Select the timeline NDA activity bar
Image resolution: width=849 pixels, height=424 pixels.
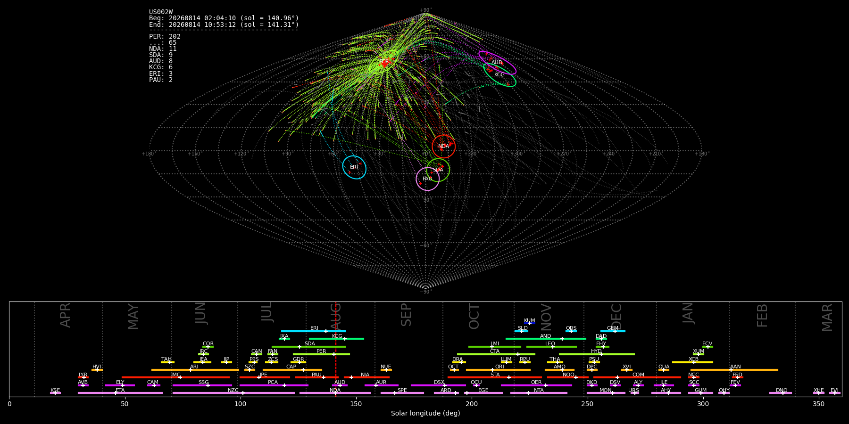(x=335, y=393)
